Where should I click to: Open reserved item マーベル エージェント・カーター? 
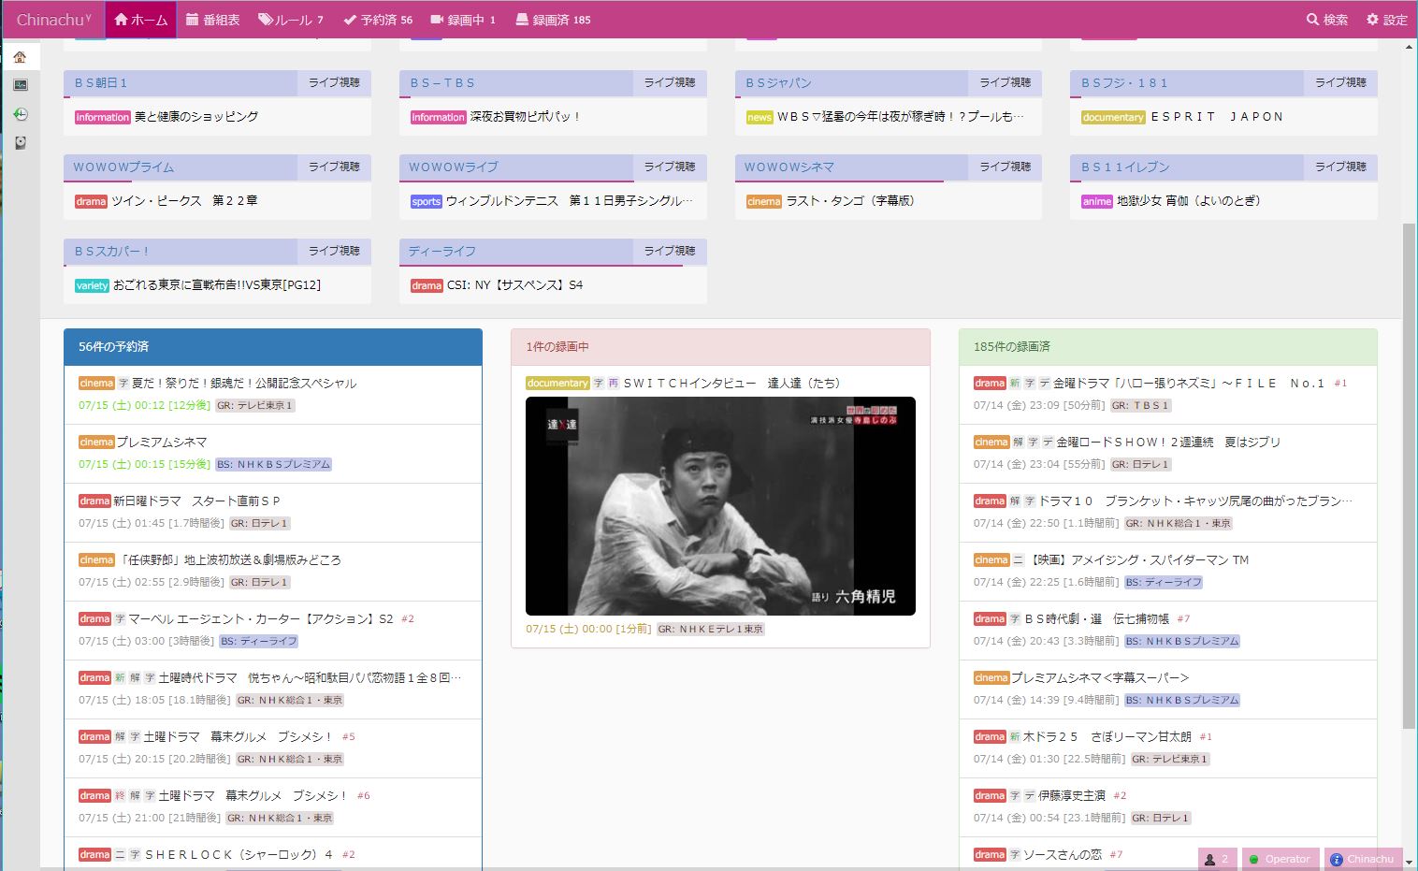click(x=273, y=630)
